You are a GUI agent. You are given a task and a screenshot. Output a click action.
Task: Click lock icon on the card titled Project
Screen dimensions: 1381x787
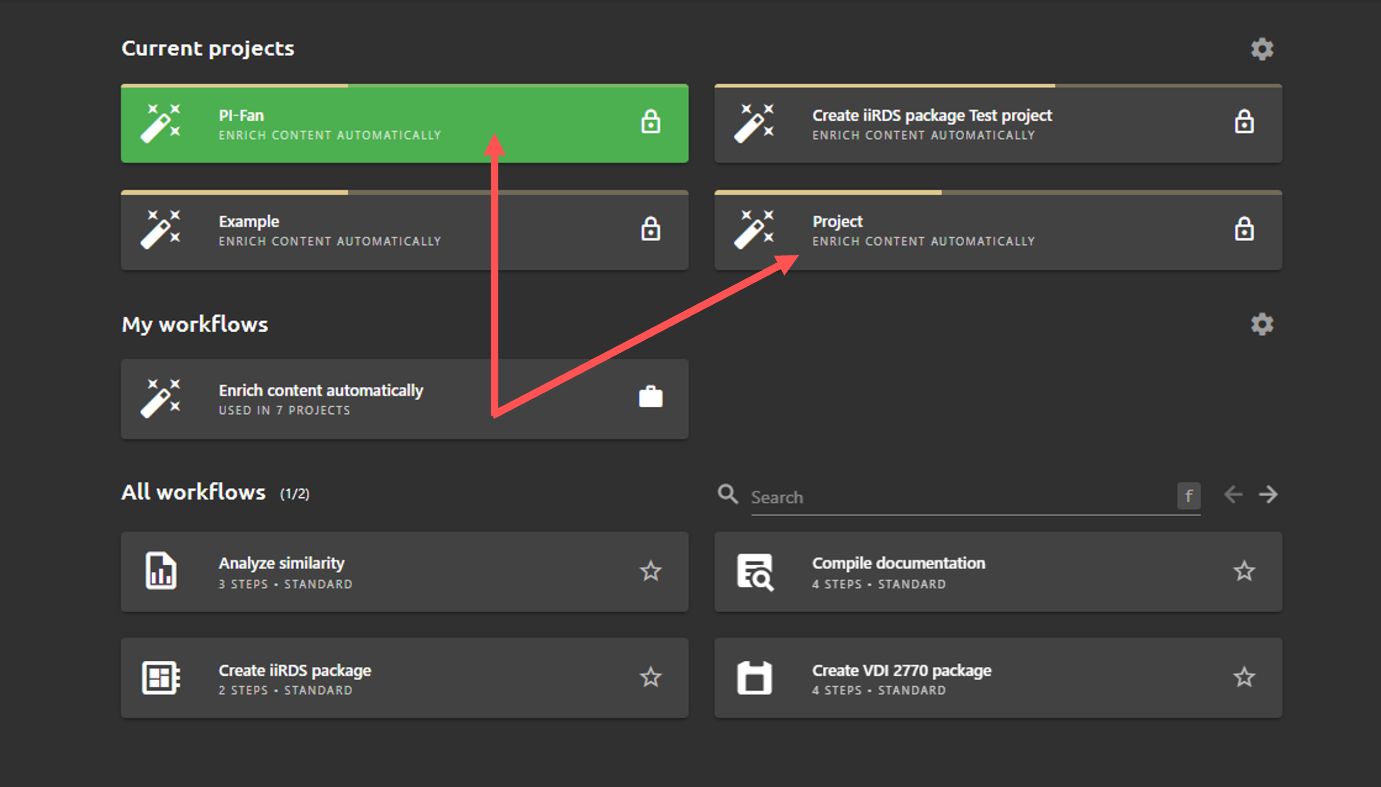coord(1244,229)
